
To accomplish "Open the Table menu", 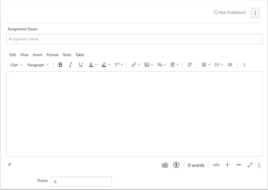I will coord(80,55).
